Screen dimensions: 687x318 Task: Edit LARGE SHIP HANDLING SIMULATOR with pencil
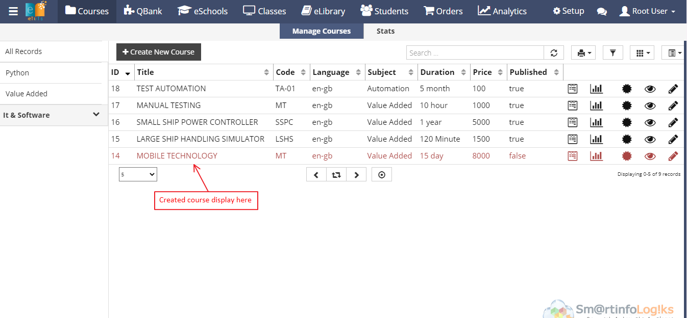point(673,139)
